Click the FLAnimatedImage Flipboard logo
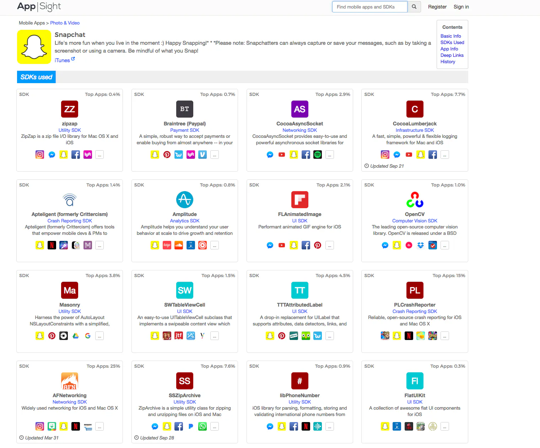 click(300, 200)
